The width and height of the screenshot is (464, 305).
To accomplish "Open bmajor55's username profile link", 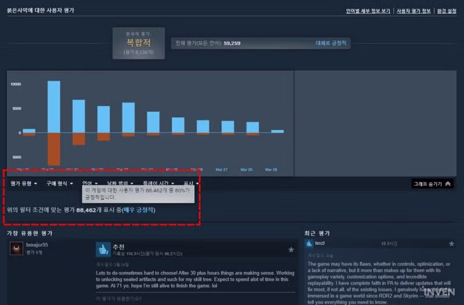I will pyautogui.click(x=36, y=245).
